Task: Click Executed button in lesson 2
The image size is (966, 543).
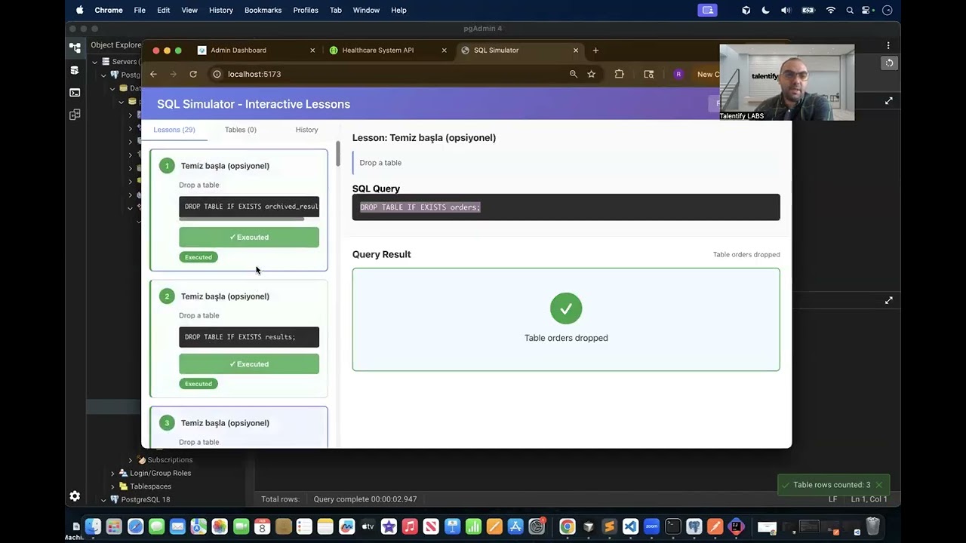Action: (249, 364)
